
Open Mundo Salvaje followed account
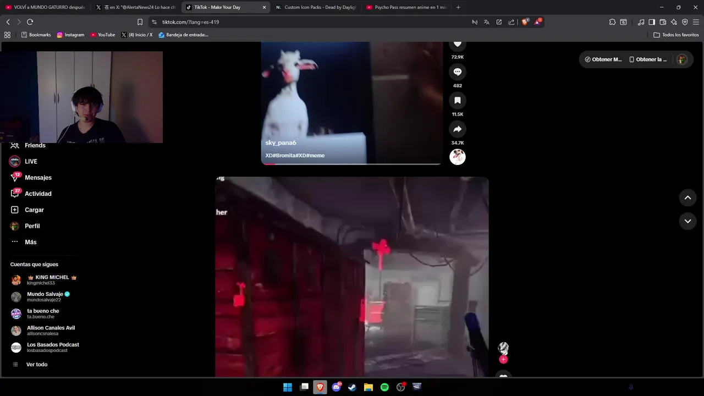pos(41,297)
